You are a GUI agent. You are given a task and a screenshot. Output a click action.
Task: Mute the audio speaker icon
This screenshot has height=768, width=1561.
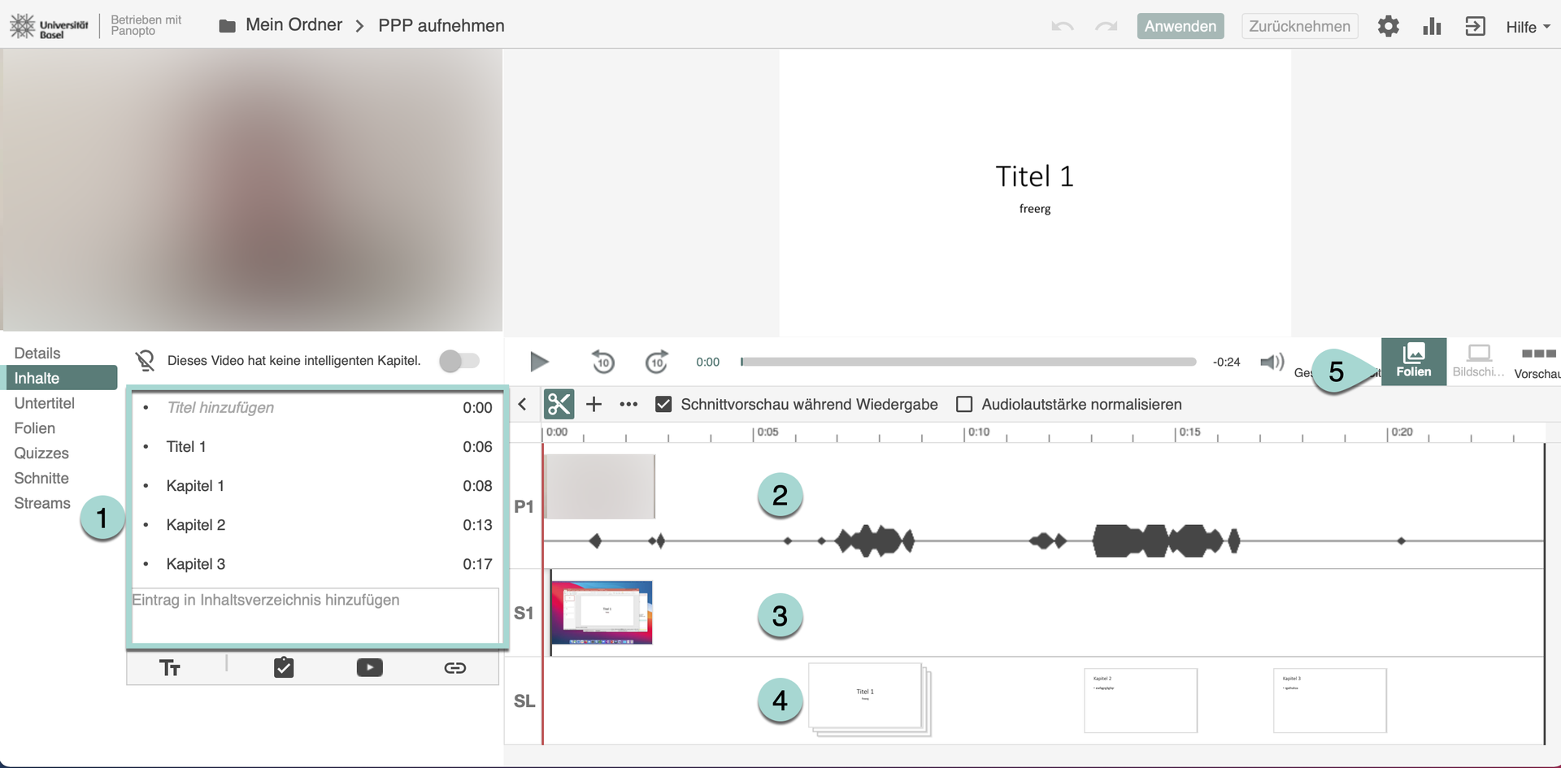coord(1272,362)
